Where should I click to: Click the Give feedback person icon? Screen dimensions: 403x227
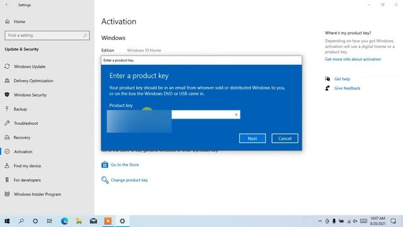(x=327, y=88)
